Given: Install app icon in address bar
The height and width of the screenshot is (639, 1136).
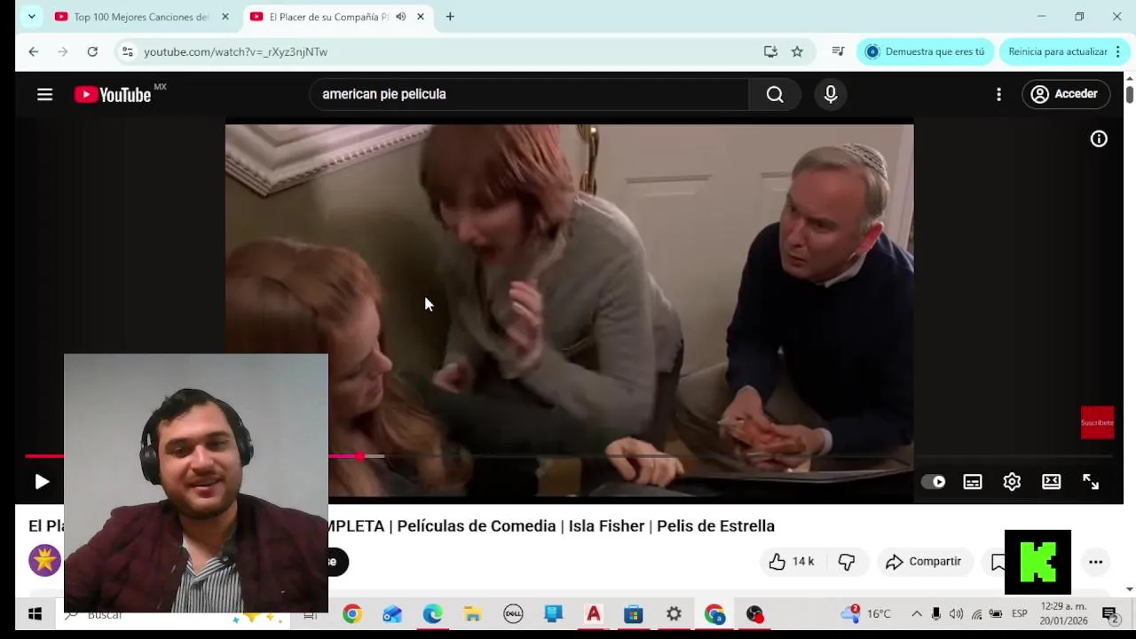Looking at the screenshot, I should point(770,51).
